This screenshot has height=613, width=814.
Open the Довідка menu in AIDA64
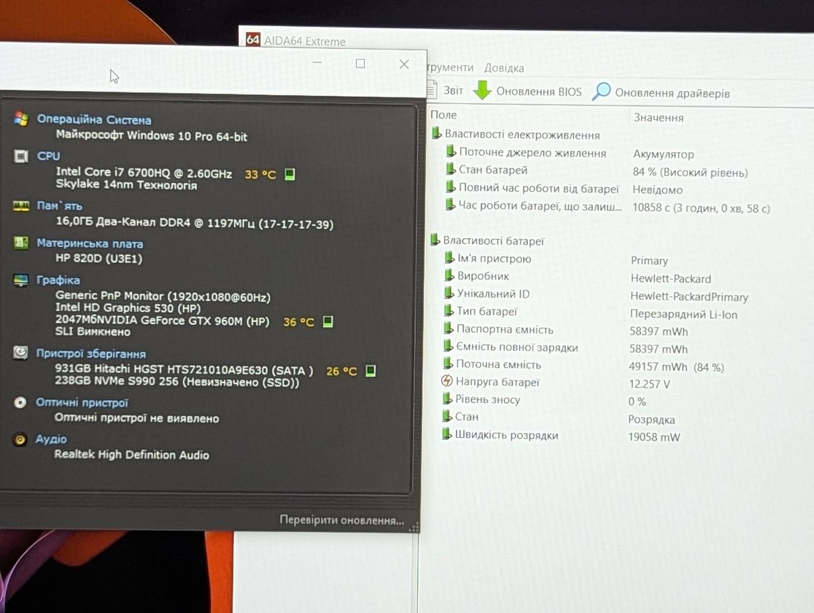(x=504, y=68)
